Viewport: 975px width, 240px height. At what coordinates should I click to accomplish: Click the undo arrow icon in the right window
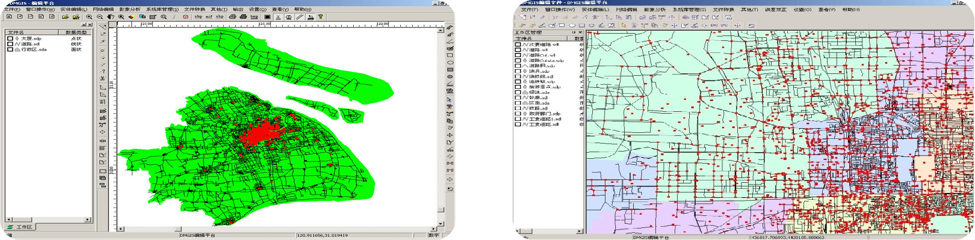(752, 25)
